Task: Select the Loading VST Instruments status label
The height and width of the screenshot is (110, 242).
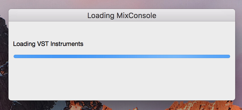Action: click(48, 44)
